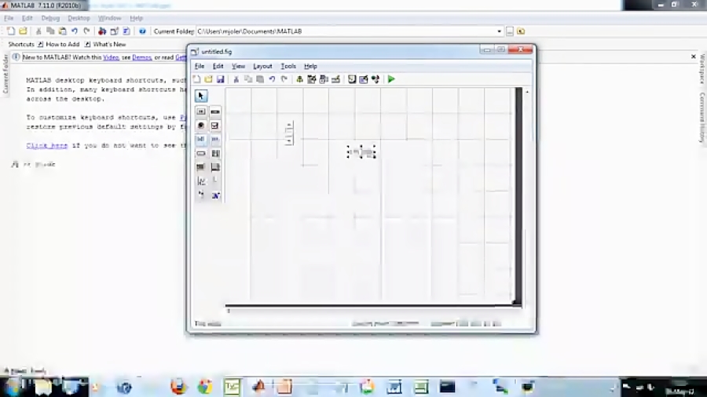Follow the Demos link in info banner
707x397 pixels.
click(141, 57)
